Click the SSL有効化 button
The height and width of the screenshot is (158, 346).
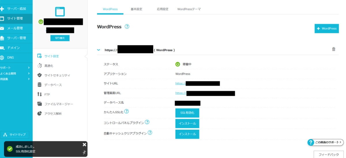click(187, 113)
